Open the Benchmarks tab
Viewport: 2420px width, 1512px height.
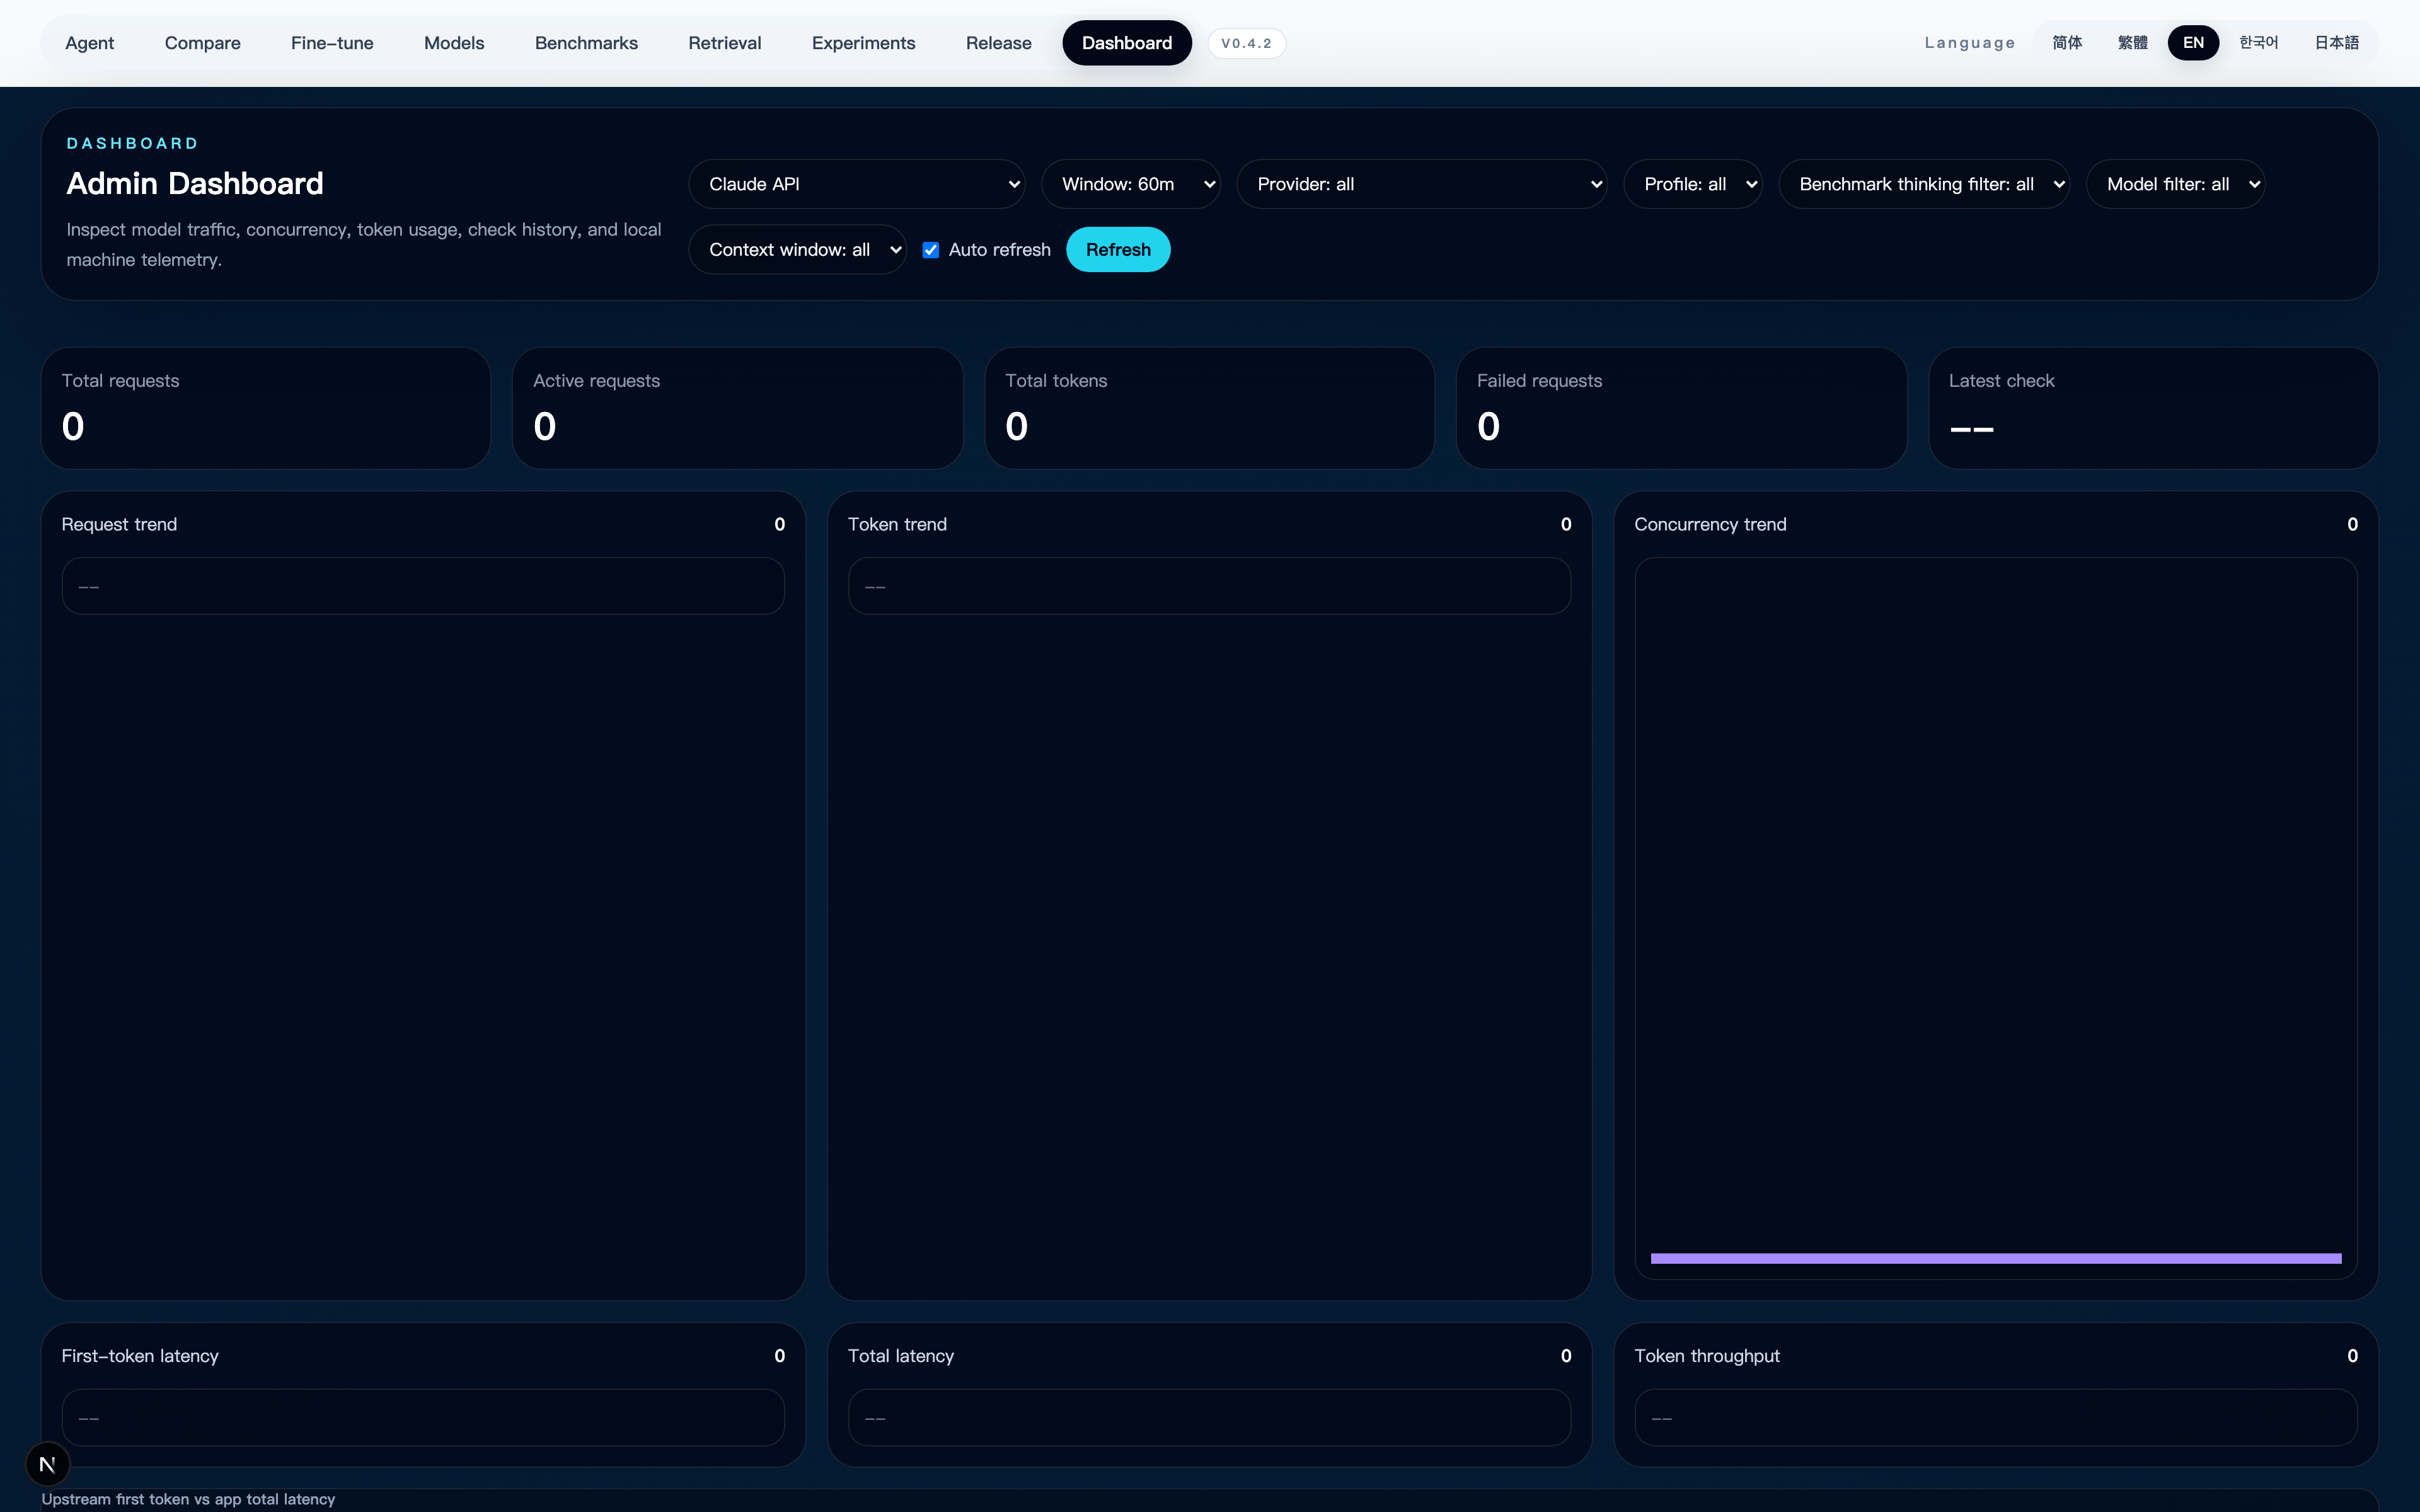point(586,43)
